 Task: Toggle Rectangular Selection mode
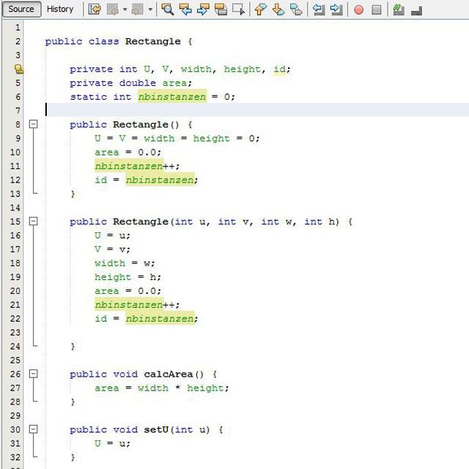[238, 10]
